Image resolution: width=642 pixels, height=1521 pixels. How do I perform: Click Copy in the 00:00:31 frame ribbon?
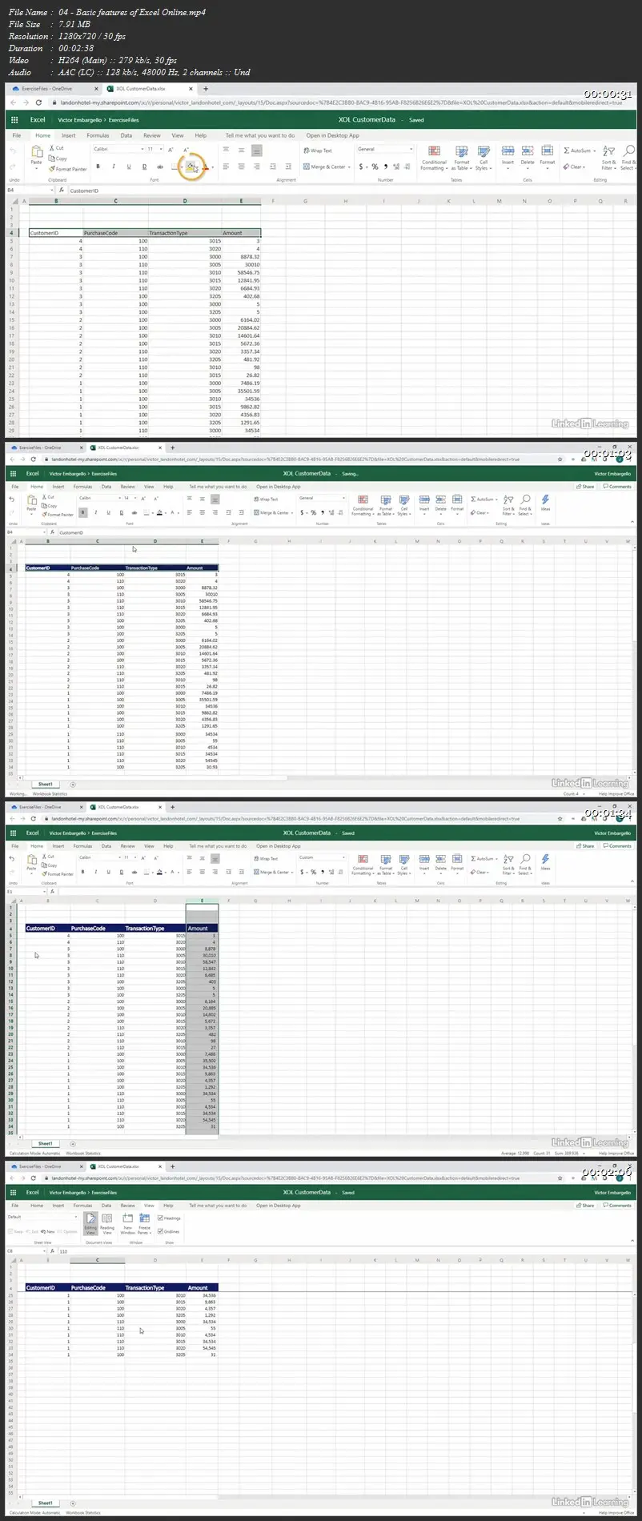click(x=58, y=159)
